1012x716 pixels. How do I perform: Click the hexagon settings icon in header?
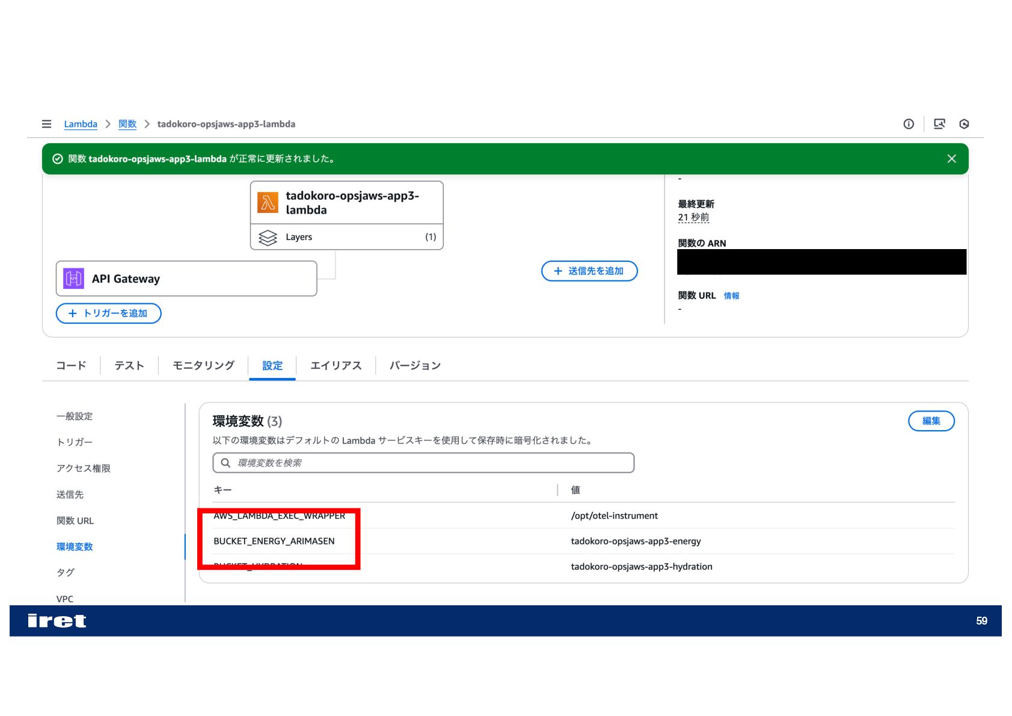tap(964, 124)
